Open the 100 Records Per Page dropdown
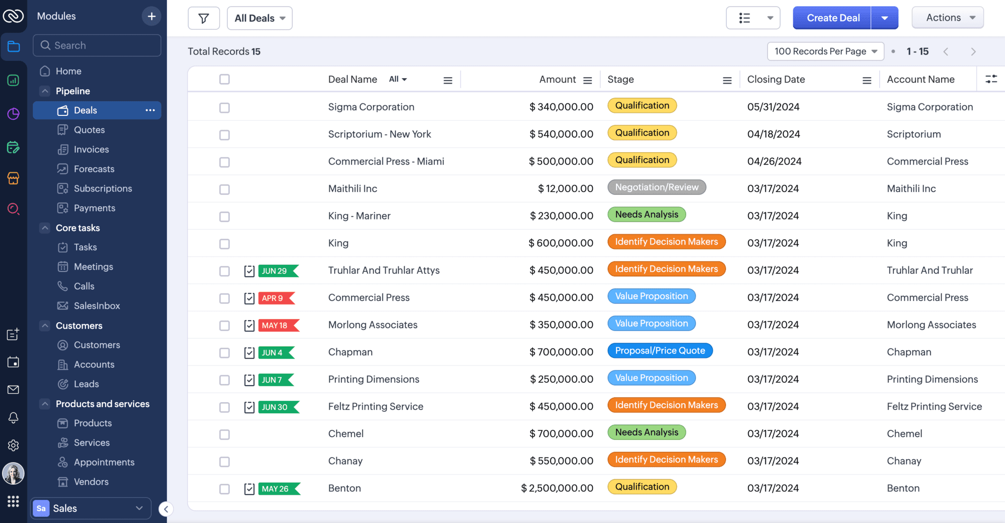This screenshot has height=523, width=1005. coord(825,51)
